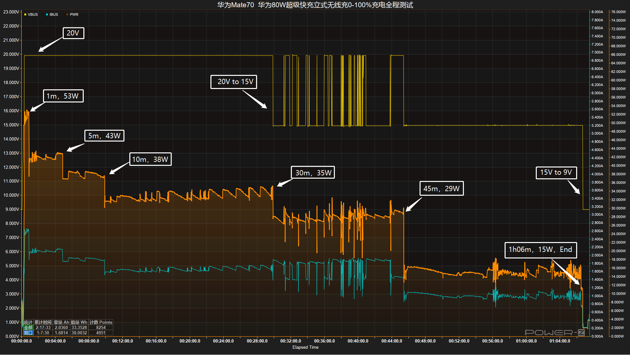Click the 23.000V voltage axis label
Image resolution: width=630 pixels, height=355 pixels.
coord(11,12)
